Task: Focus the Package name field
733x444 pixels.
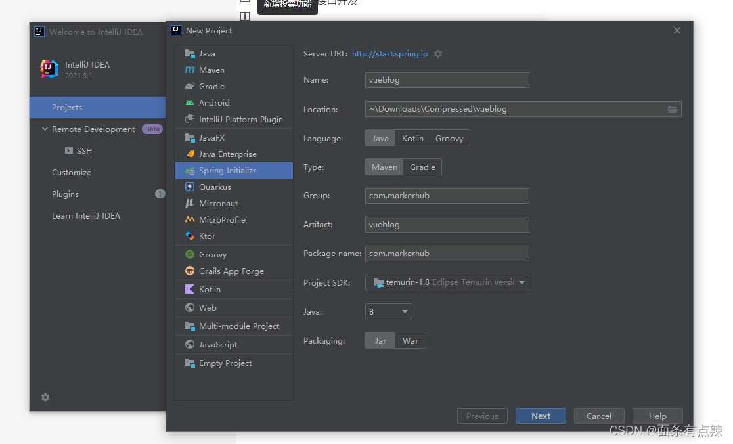Action: point(447,254)
